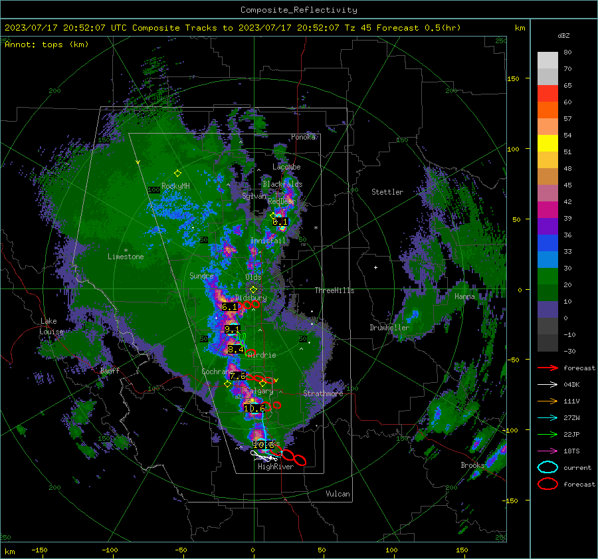The image size is (598, 559).
Task: Click the Ponoka label
Action: pyautogui.click(x=303, y=137)
